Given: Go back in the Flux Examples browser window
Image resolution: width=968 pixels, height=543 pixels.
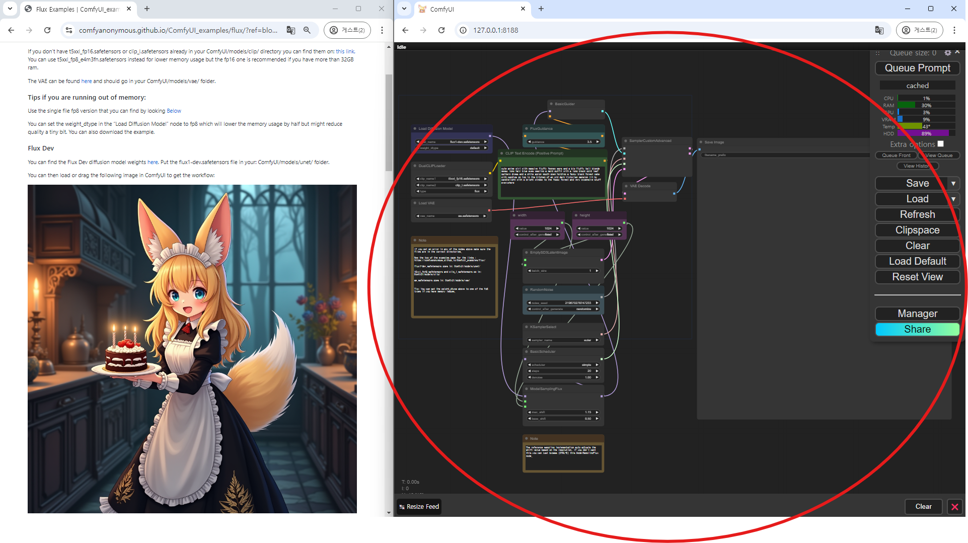Looking at the screenshot, I should [11, 30].
